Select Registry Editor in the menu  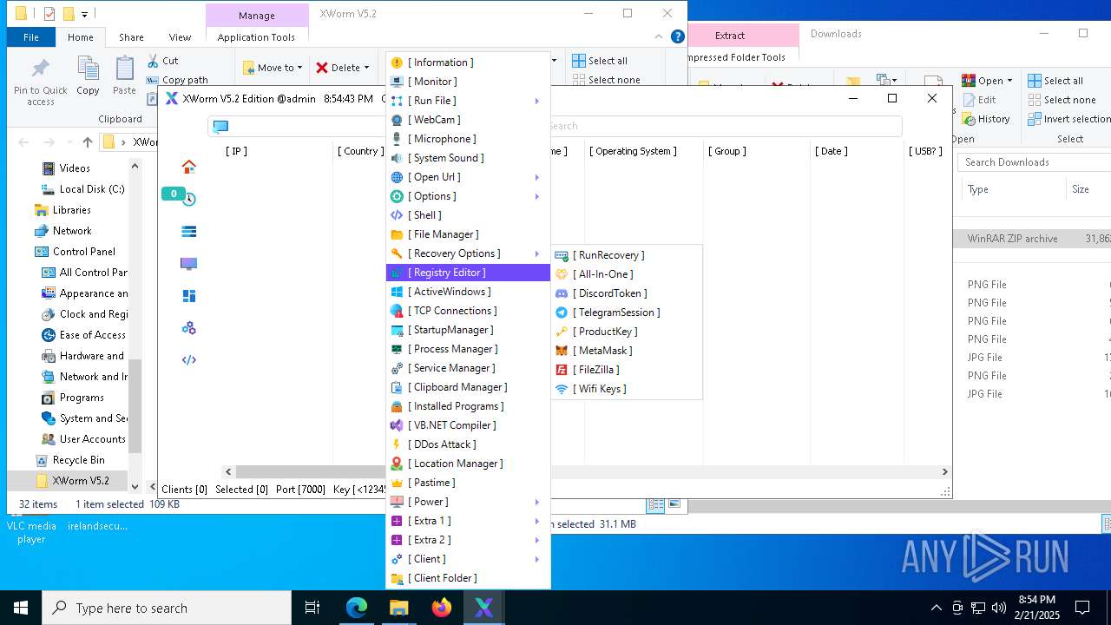point(468,273)
